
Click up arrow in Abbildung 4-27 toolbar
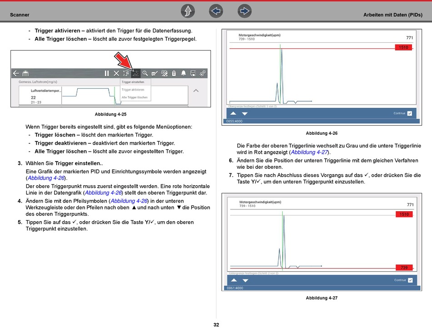tap(234, 280)
